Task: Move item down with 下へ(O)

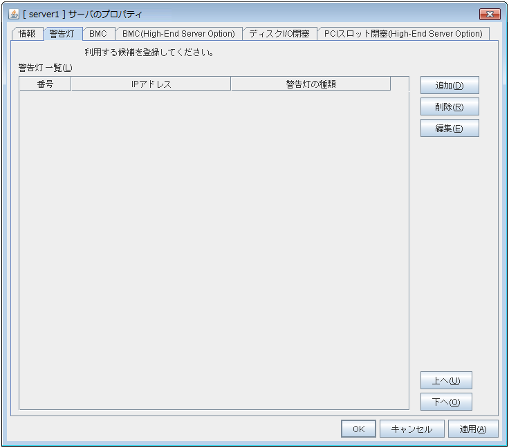Action: point(446,402)
